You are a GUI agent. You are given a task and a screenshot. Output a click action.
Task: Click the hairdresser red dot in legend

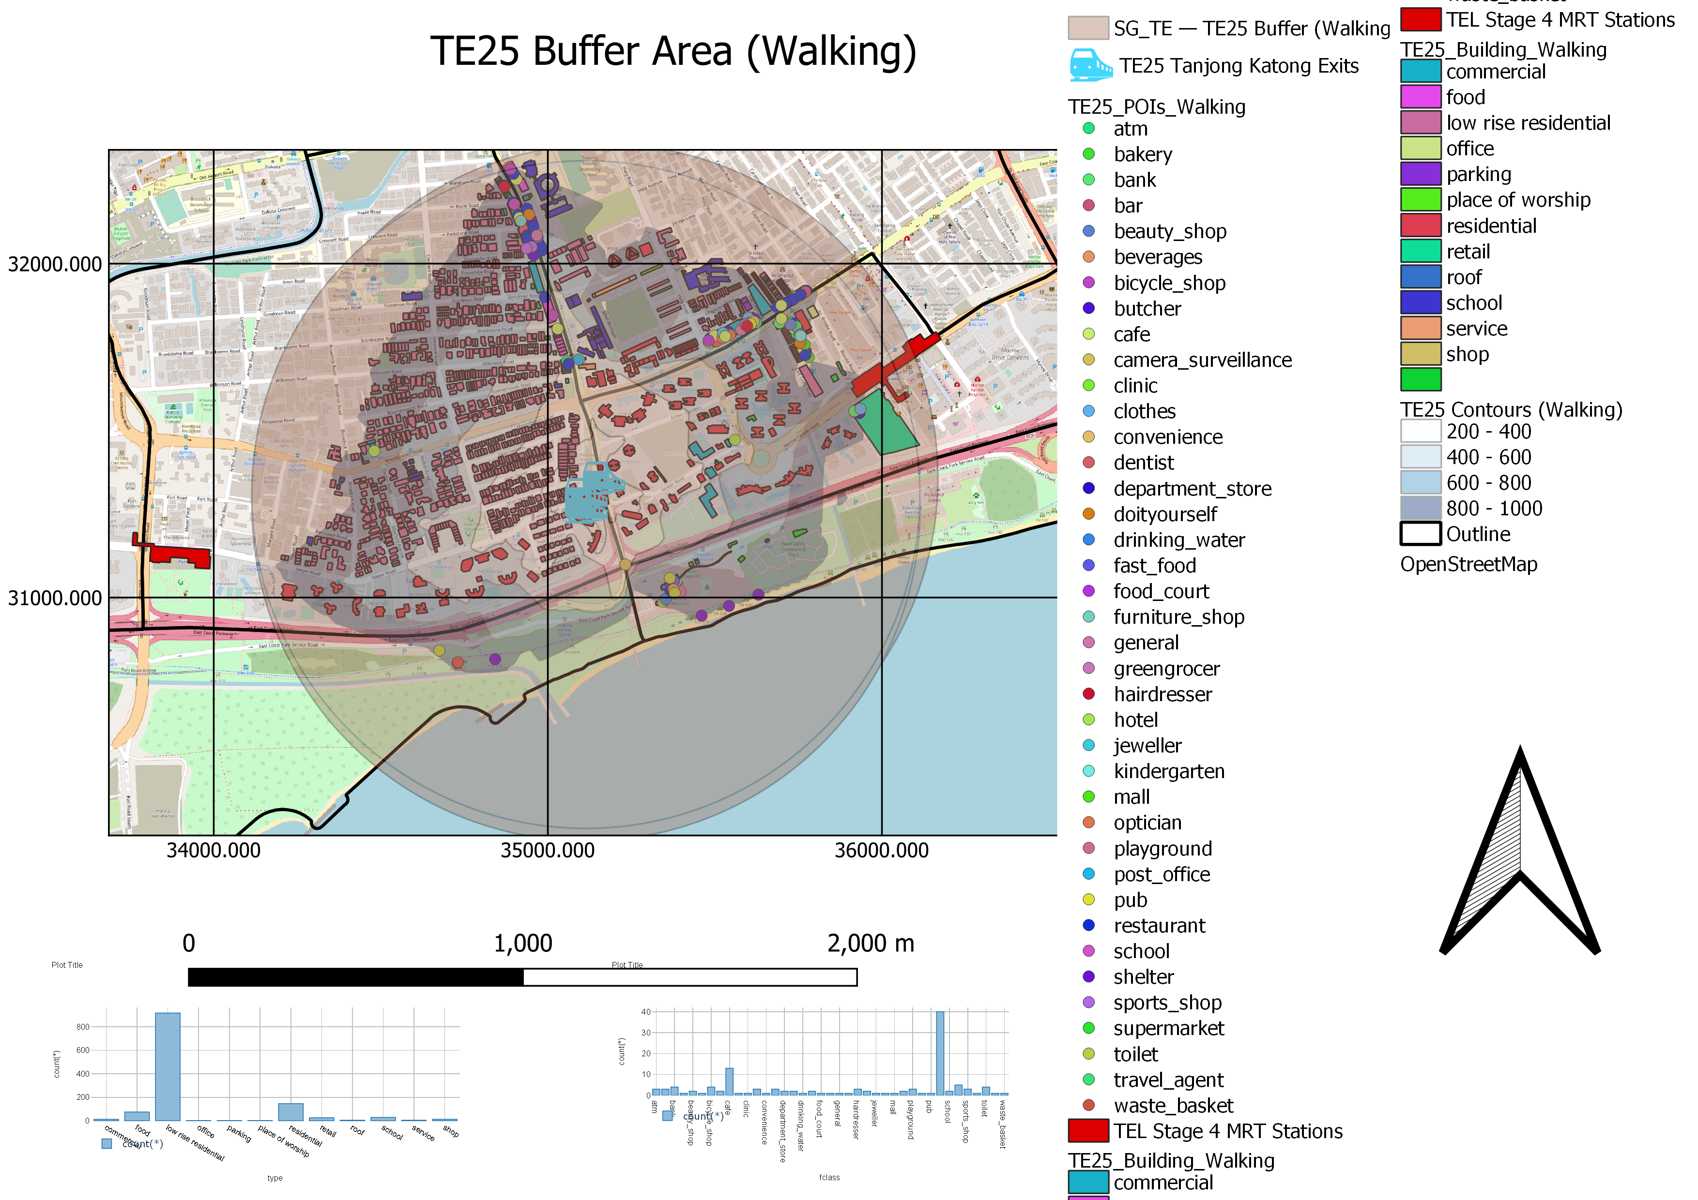1088,694
